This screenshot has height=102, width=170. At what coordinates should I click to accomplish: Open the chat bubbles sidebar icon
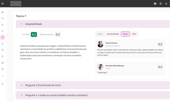3,19
